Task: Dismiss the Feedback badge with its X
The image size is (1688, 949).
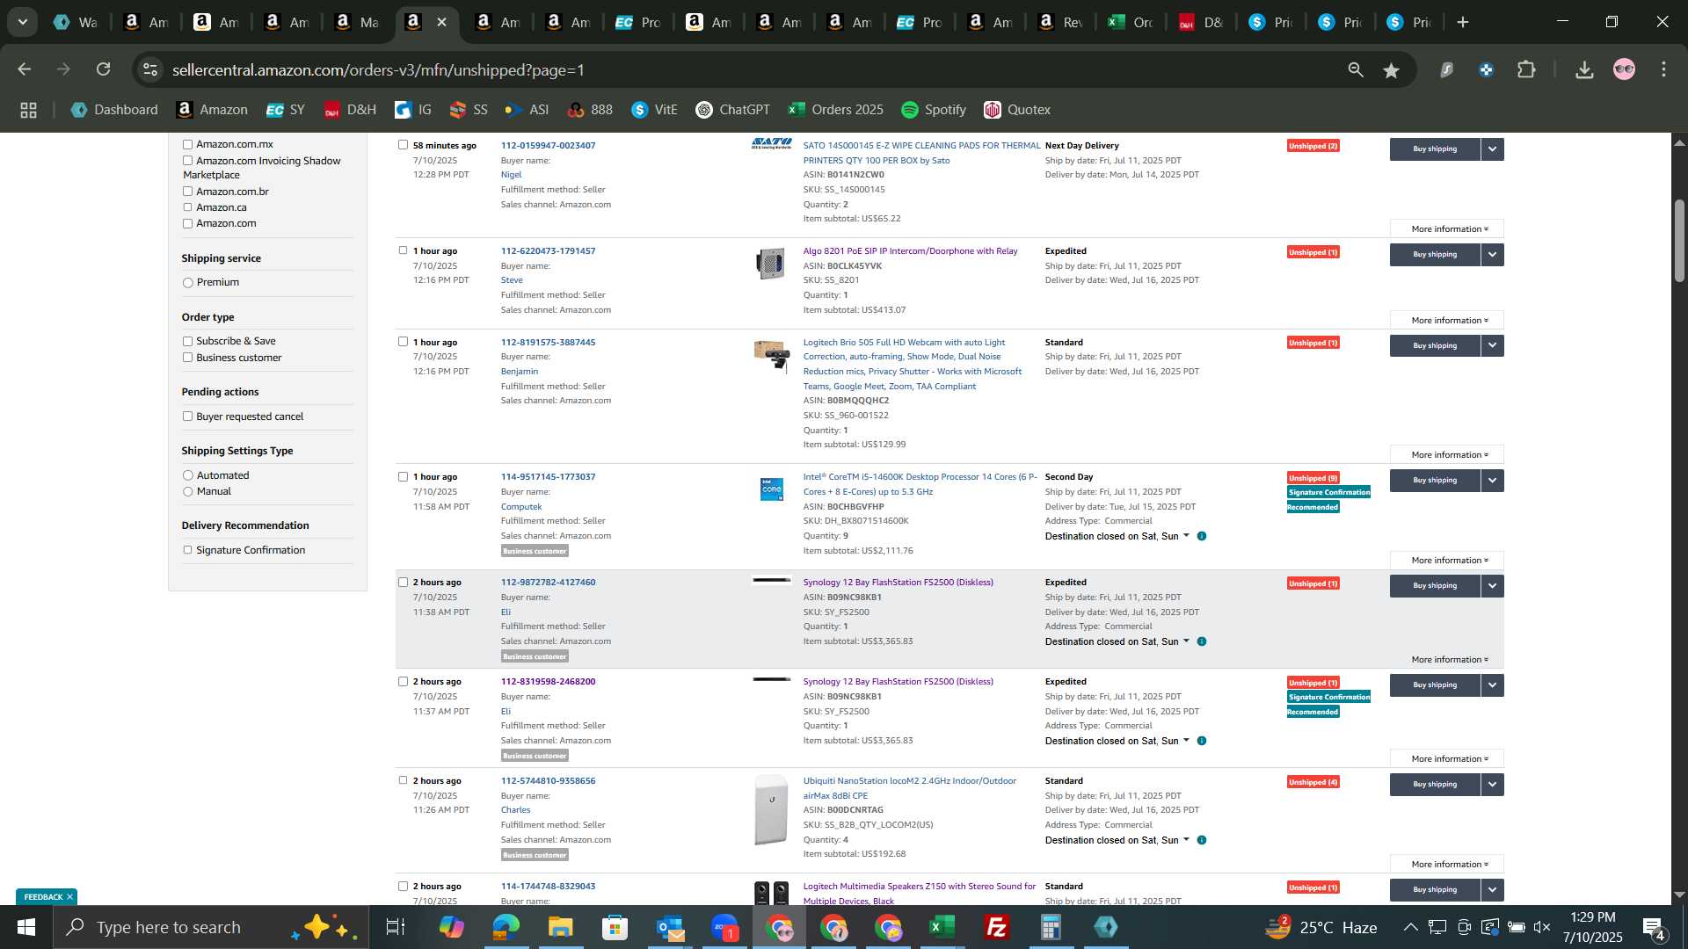Action: tap(69, 897)
